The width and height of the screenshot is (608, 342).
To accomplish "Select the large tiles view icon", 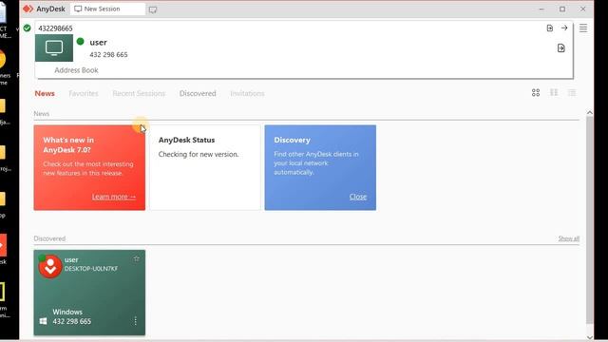I will 536,93.
